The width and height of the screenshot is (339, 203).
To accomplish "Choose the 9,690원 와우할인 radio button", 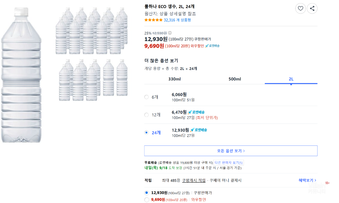I will 147,200.
